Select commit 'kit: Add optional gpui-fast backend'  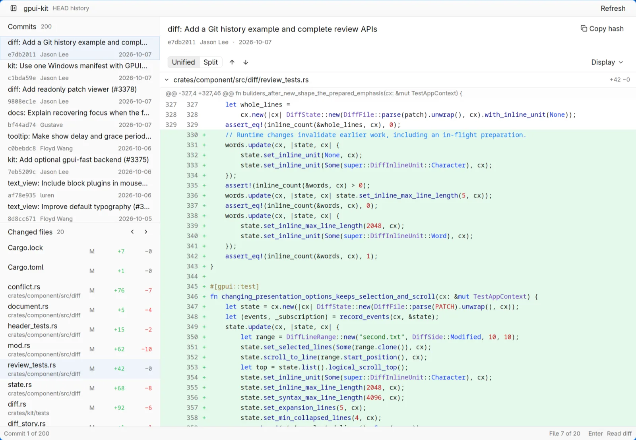tap(80, 165)
